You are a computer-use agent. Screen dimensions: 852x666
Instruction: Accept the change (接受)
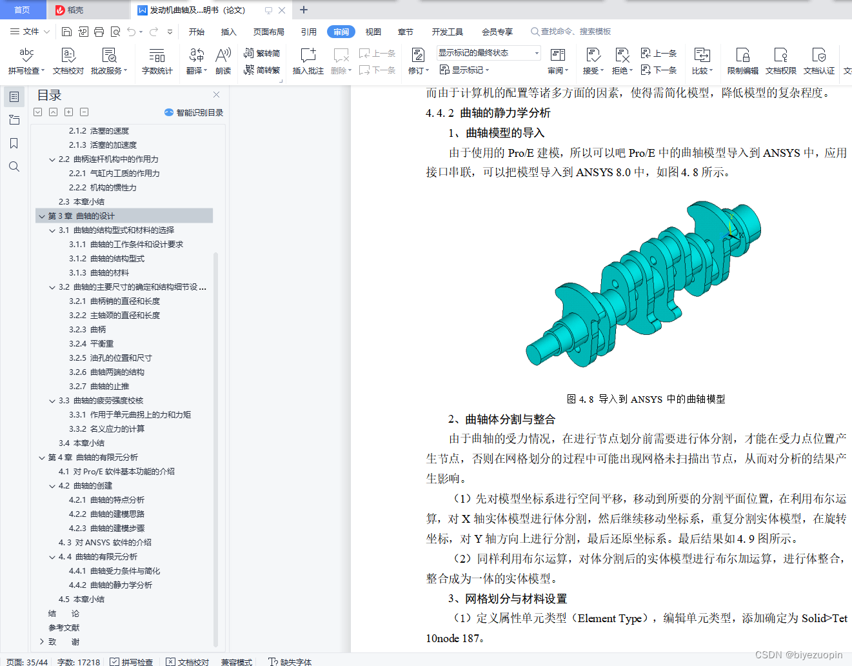pos(593,61)
